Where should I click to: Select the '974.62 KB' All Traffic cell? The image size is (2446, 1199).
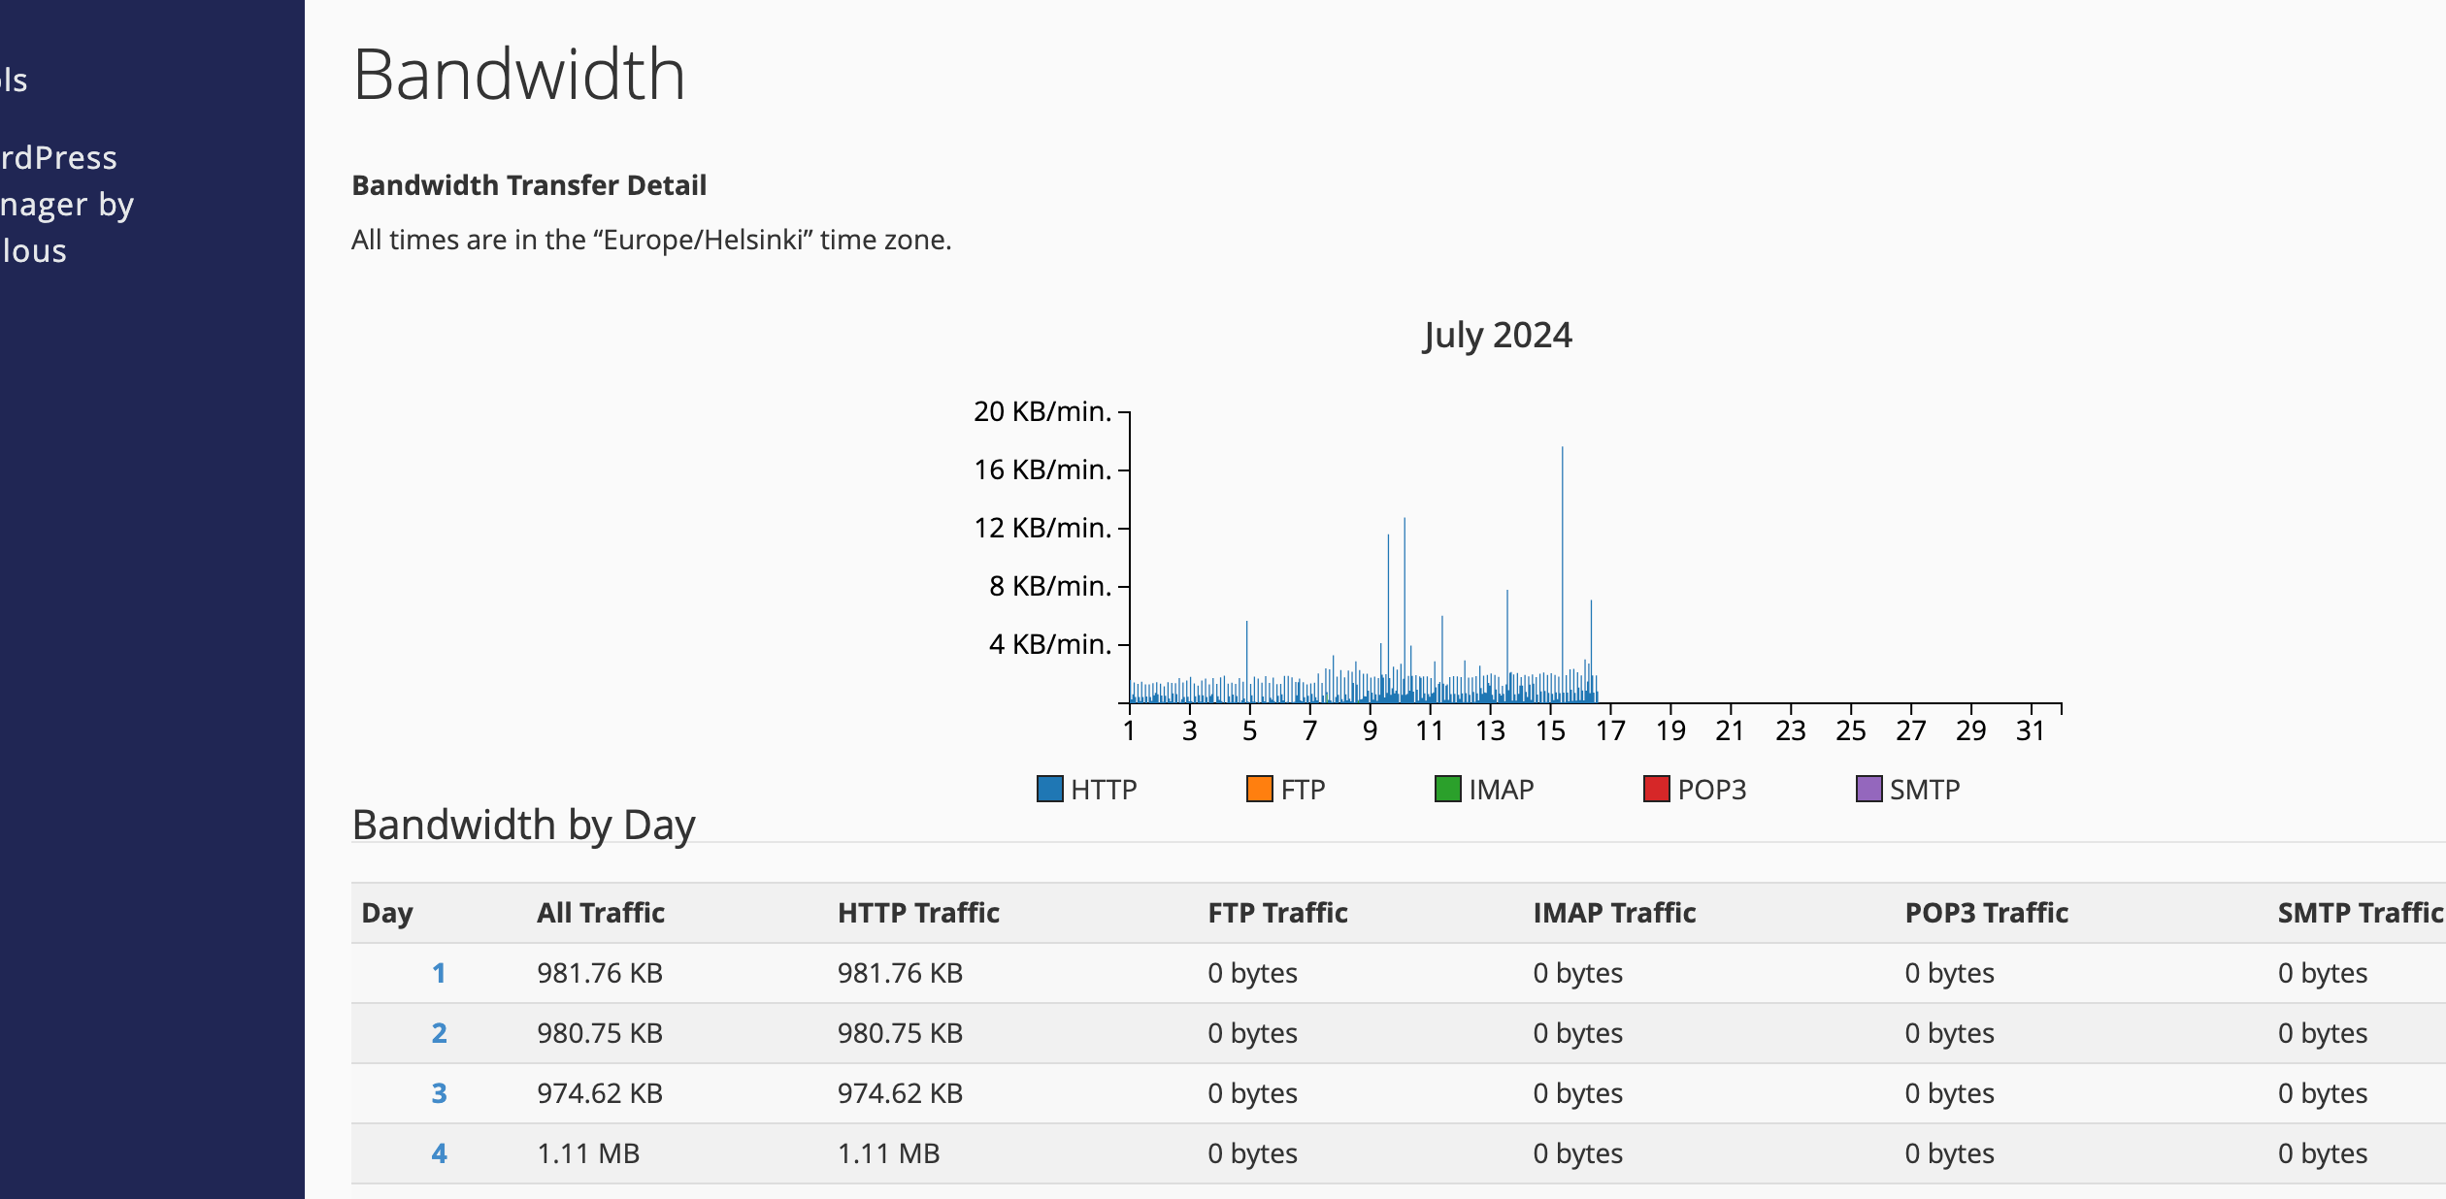point(600,1093)
